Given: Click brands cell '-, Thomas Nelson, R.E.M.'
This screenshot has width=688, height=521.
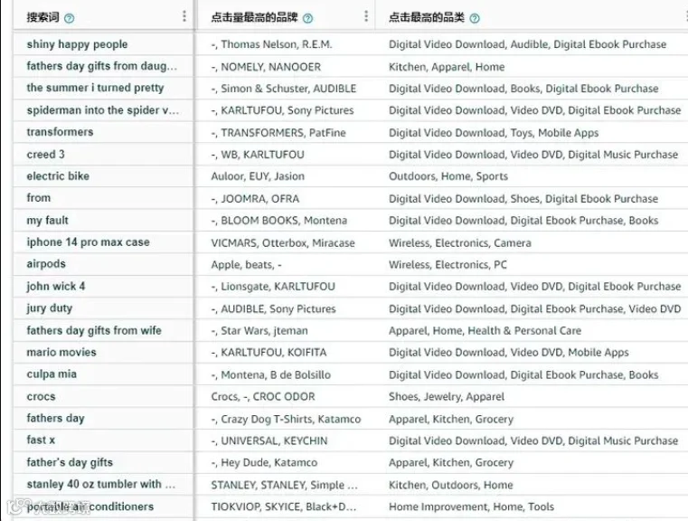Looking at the screenshot, I should tap(271, 44).
